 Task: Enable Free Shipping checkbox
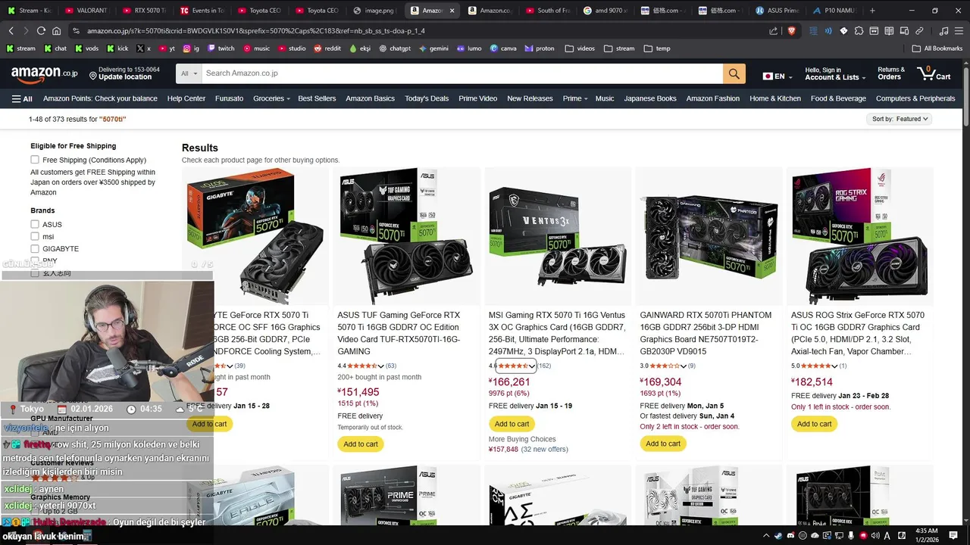click(35, 160)
